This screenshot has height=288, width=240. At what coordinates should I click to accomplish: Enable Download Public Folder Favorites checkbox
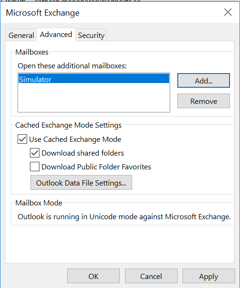coord(35,167)
